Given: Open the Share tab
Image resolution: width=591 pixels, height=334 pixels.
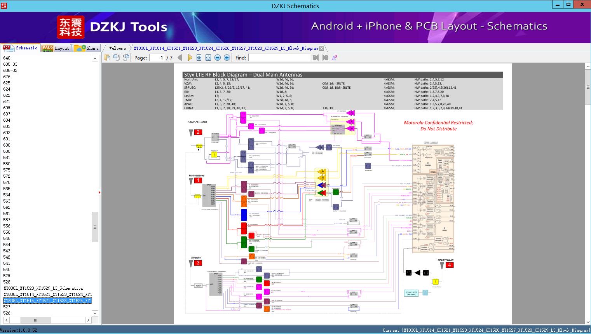Looking at the screenshot, I should [x=86, y=48].
